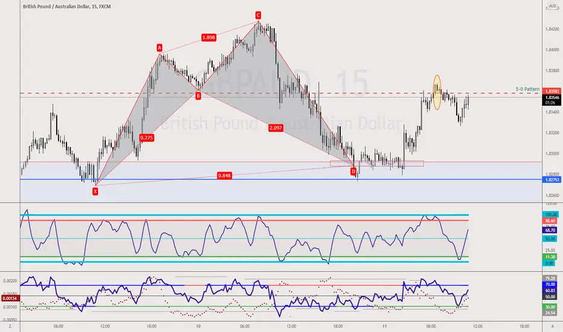Screen dimensions: 563x332
Task: Click price axis value '1.83400'
Action: 552,112
